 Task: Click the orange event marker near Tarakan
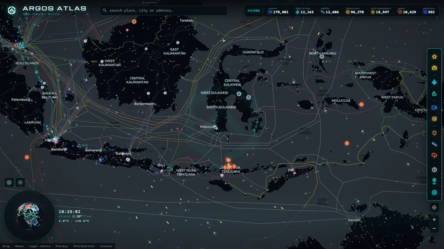(134, 22)
